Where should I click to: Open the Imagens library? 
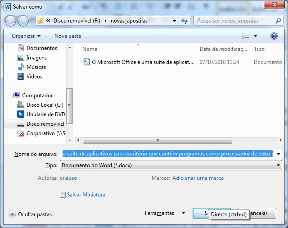pos(36,58)
